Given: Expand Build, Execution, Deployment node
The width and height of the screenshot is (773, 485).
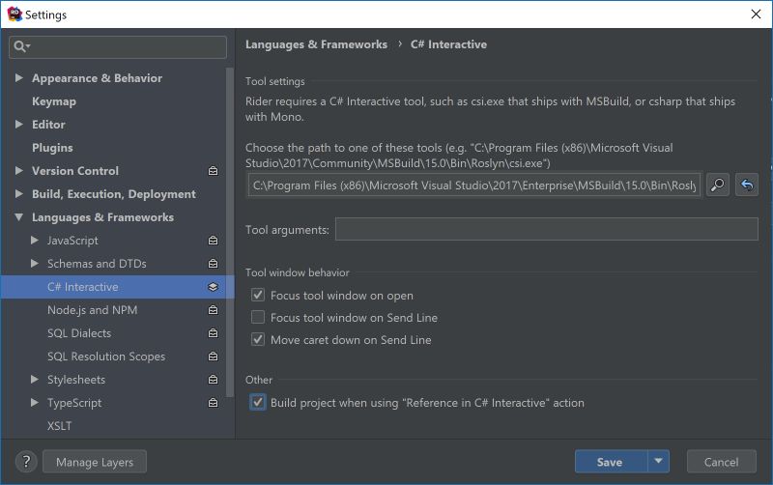Looking at the screenshot, I should [x=18, y=193].
